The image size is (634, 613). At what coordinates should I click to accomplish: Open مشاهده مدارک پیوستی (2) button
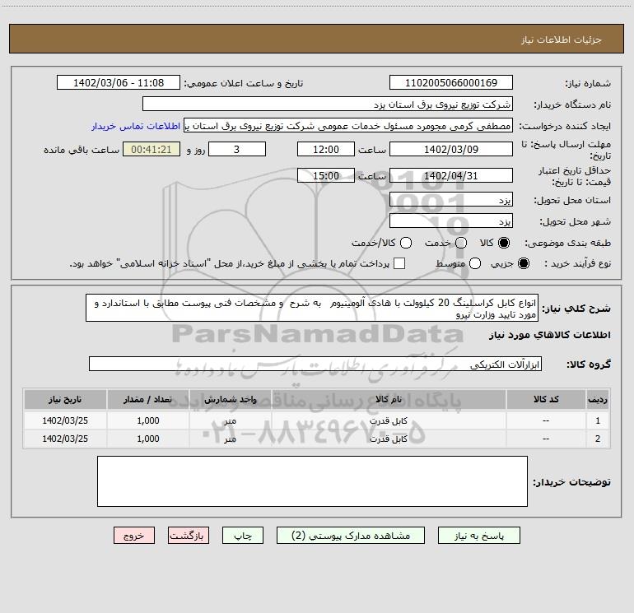(351, 536)
